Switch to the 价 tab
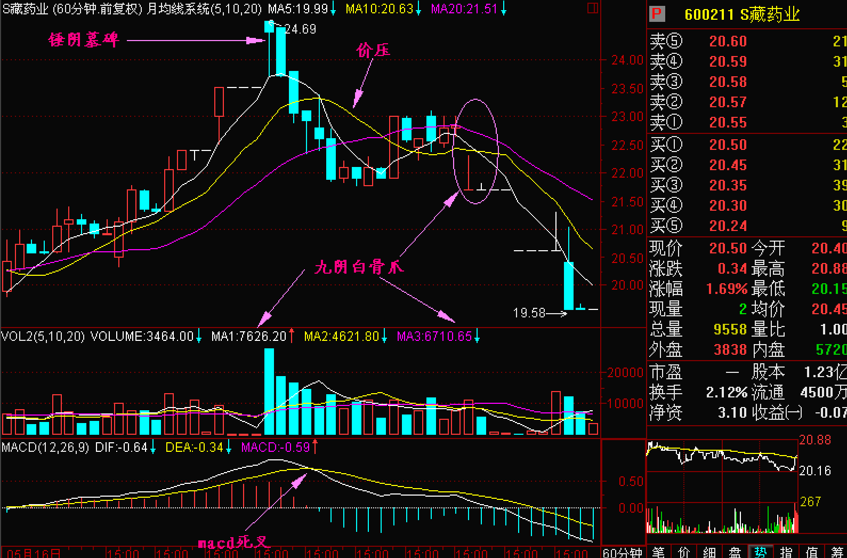The height and width of the screenshot is (558, 847). point(684,552)
